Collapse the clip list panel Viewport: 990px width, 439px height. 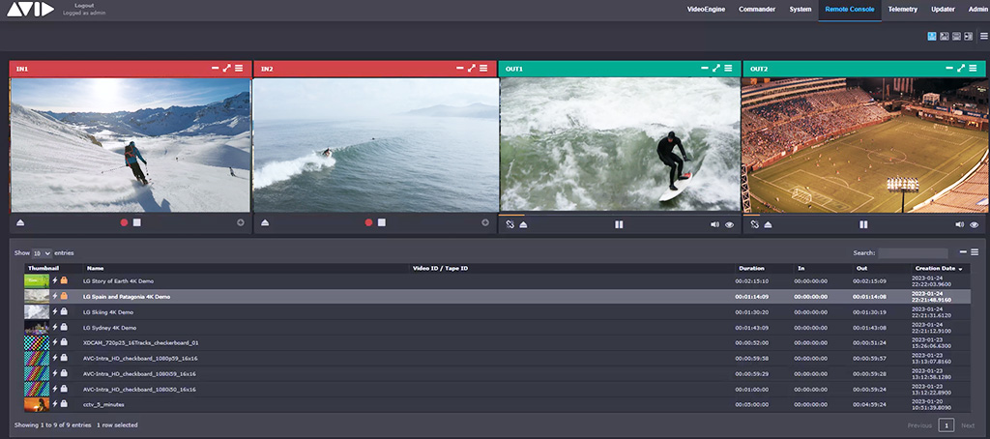click(963, 251)
